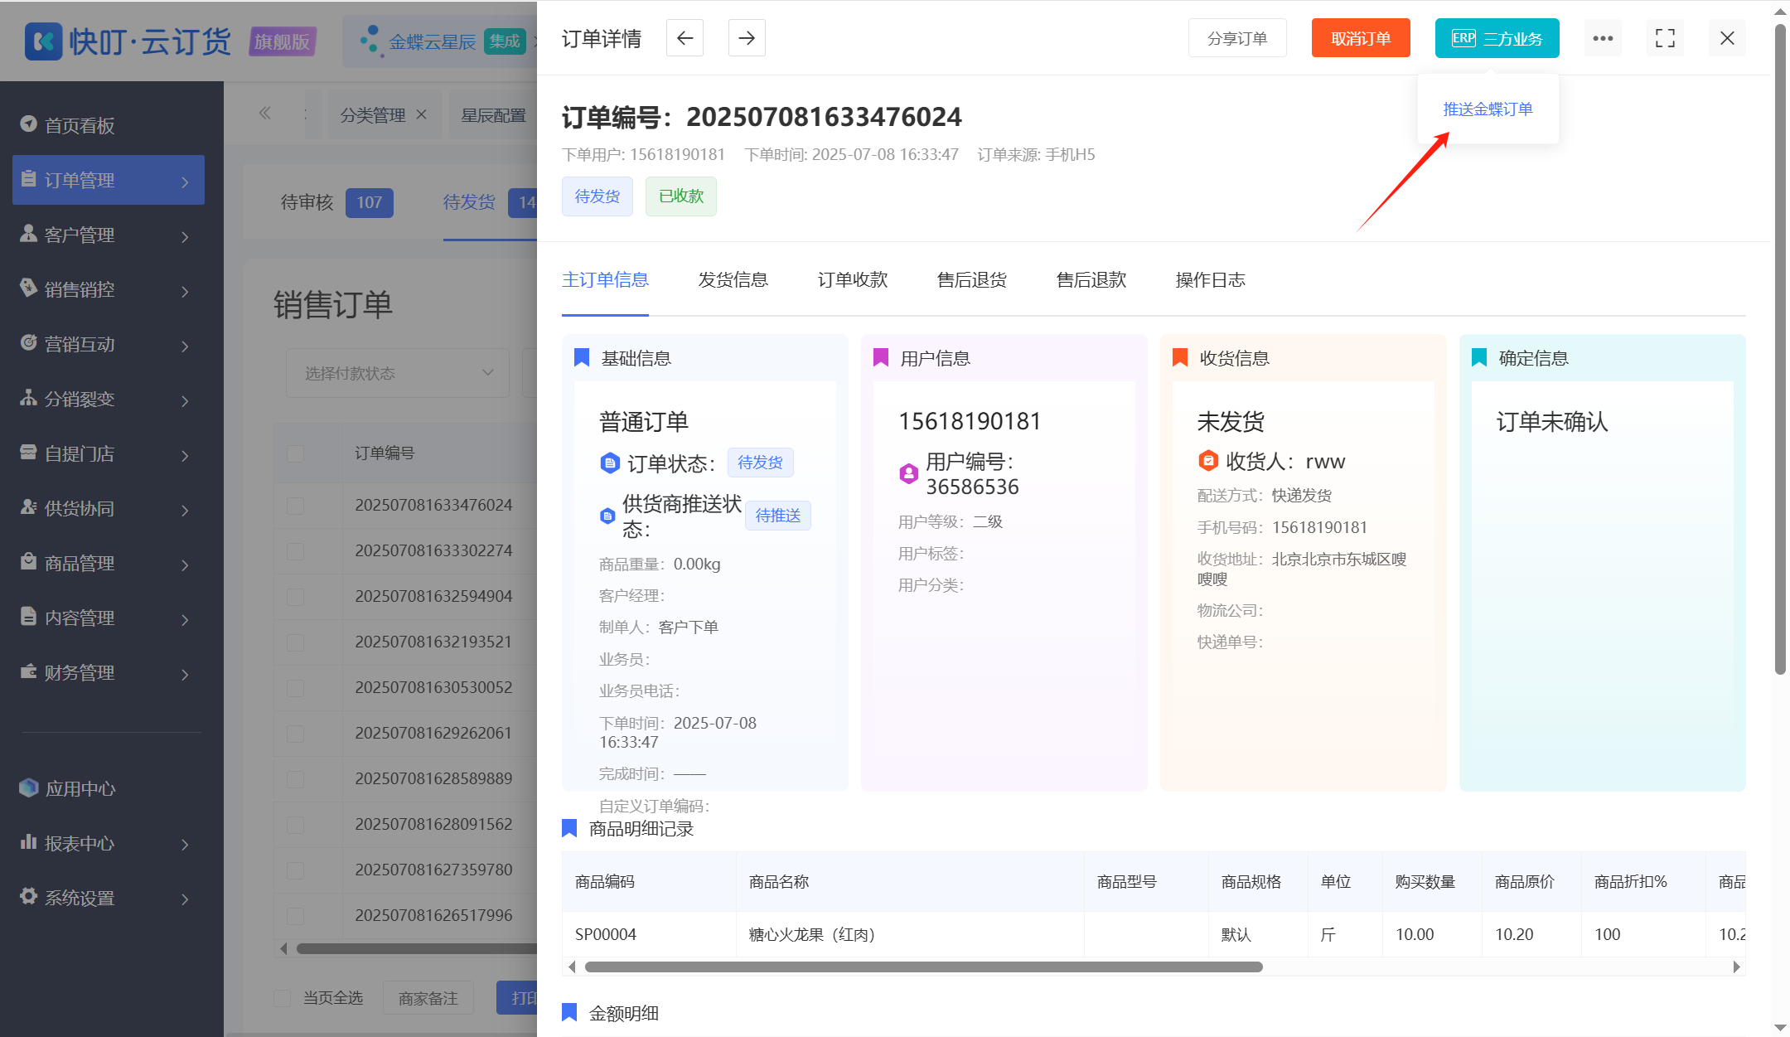Click the 分享订单 button

click(1237, 38)
